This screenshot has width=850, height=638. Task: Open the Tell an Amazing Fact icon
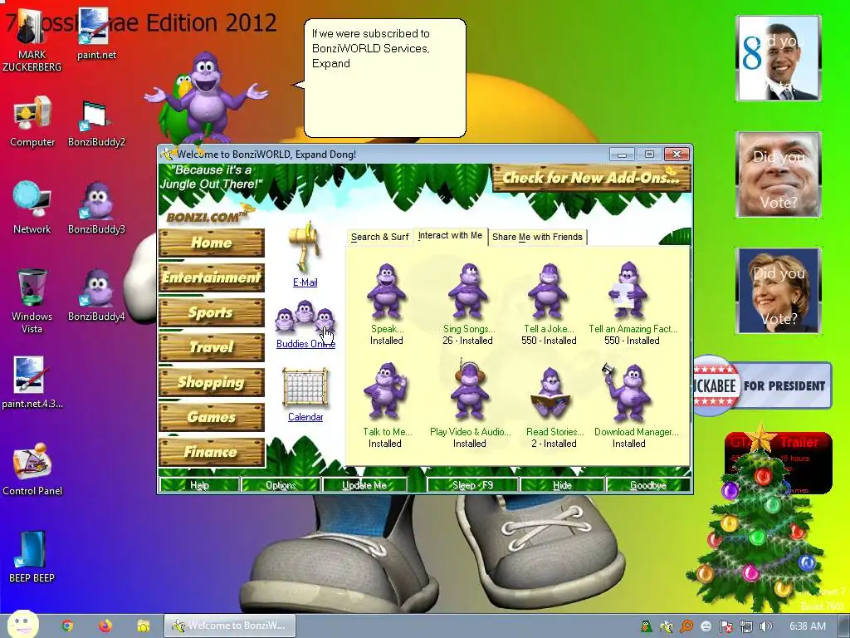pos(628,290)
